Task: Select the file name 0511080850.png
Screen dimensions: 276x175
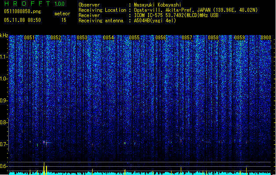Action: [22, 11]
